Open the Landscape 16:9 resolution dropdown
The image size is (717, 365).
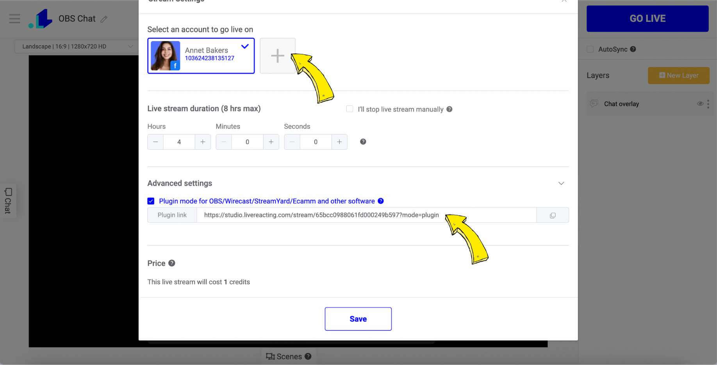(77, 46)
